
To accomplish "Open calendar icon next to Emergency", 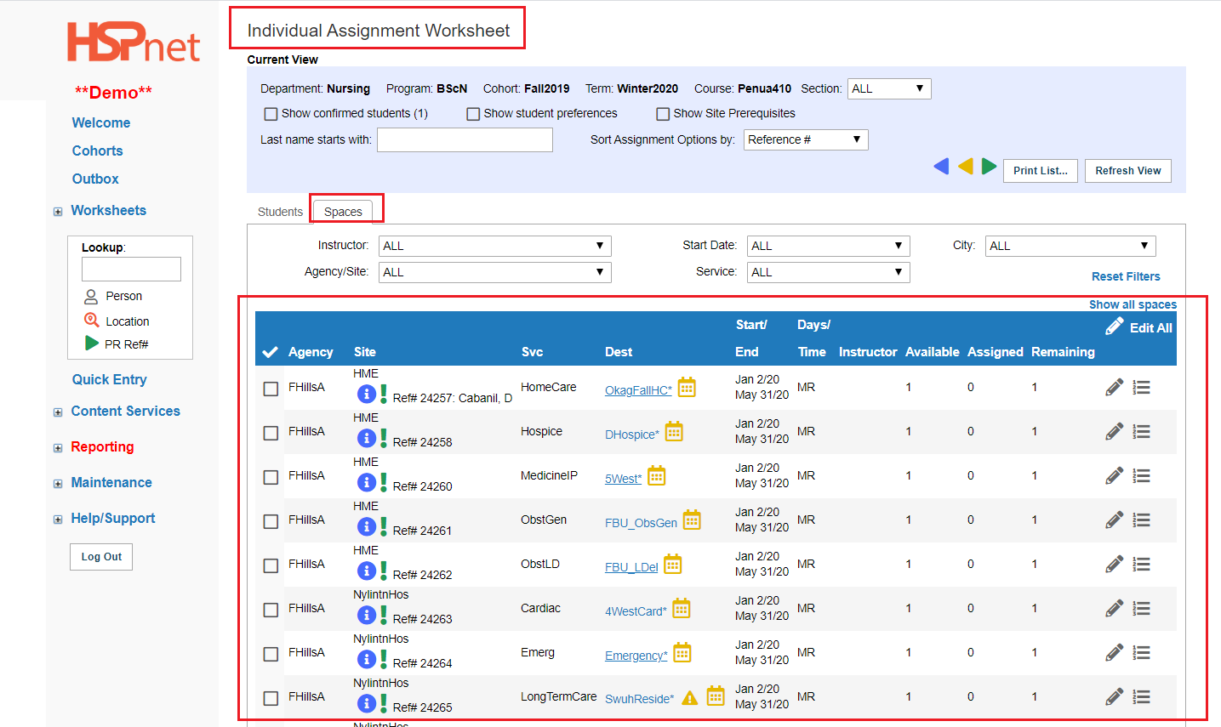I will click(x=682, y=653).
